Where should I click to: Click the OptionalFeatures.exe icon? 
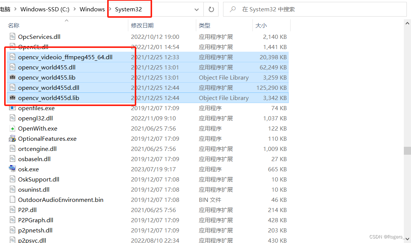12,138
